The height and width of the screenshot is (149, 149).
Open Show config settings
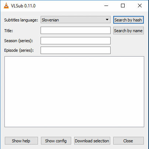pos(56,141)
